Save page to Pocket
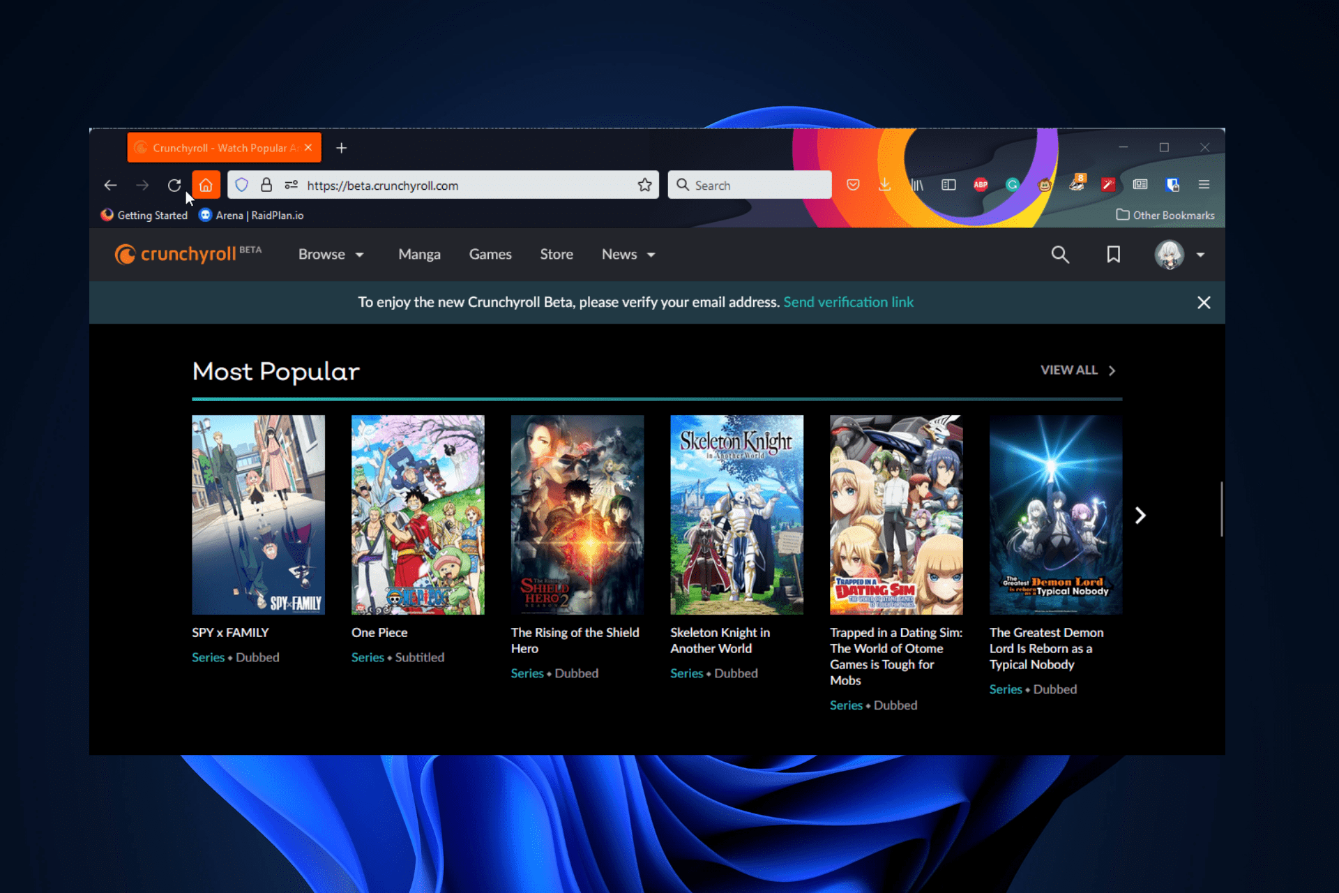Screen dimensions: 1339x893 [853, 185]
